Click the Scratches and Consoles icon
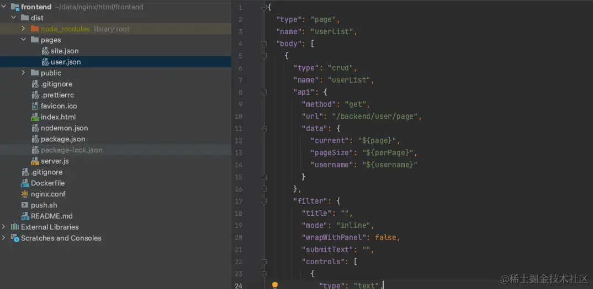The image size is (593, 289). 15,238
